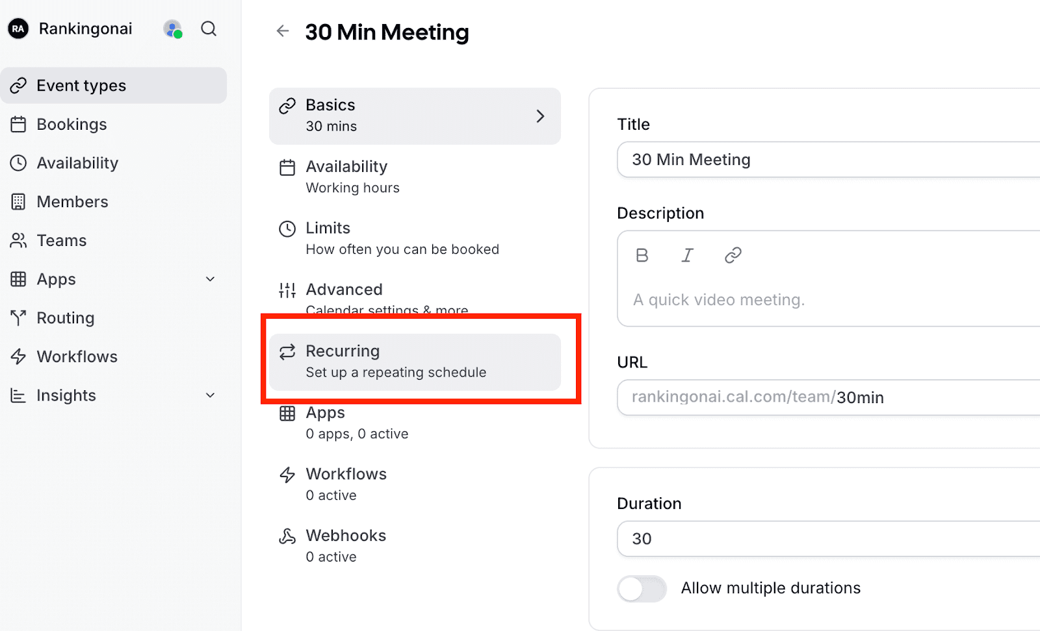Click the link icon in the Description toolbar
1040x631 pixels.
click(733, 254)
